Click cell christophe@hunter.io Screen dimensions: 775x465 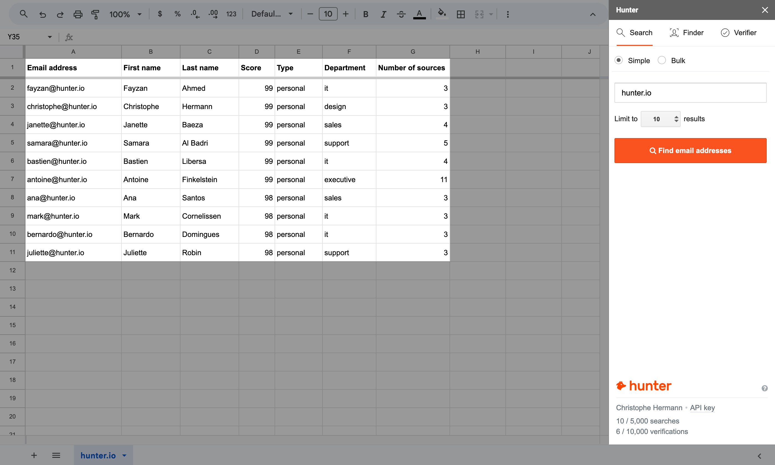(x=73, y=107)
